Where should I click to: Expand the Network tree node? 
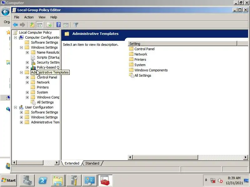click(27, 82)
